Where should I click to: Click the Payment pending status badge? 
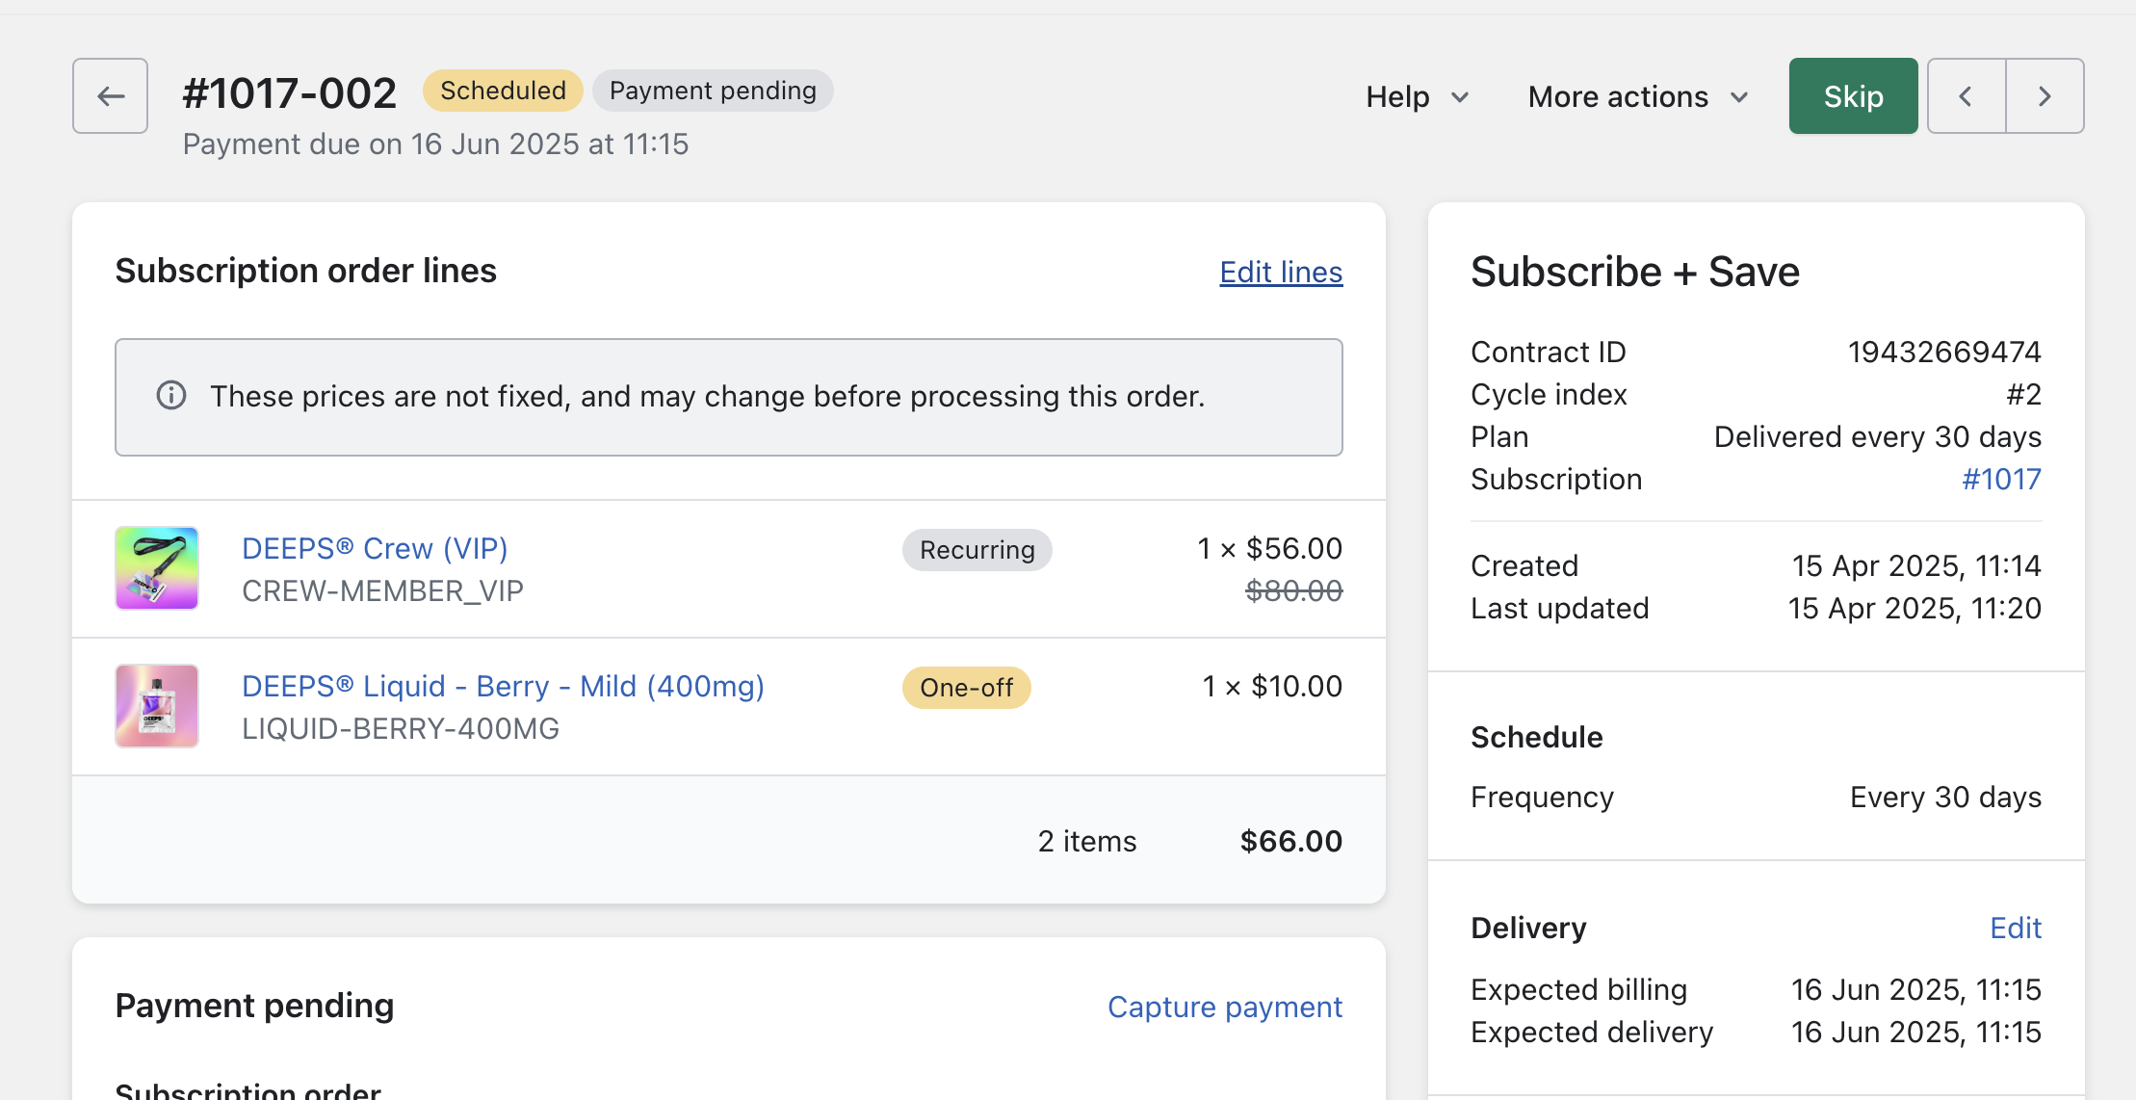tap(713, 91)
